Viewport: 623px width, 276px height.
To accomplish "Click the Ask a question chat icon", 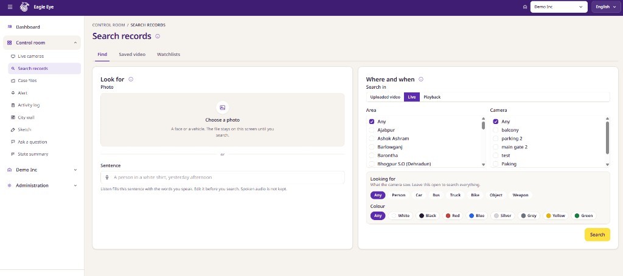I will [x=13, y=142].
